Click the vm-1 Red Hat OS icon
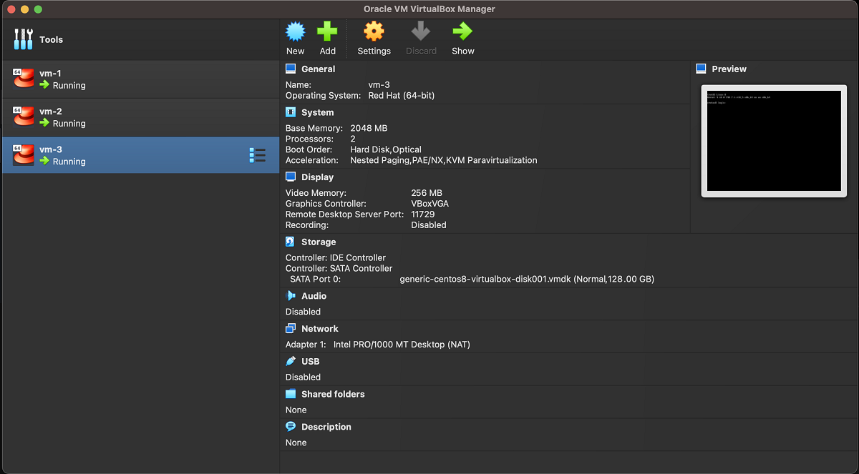859x474 pixels. point(24,79)
